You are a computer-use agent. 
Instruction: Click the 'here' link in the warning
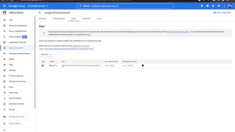pos(89,34)
